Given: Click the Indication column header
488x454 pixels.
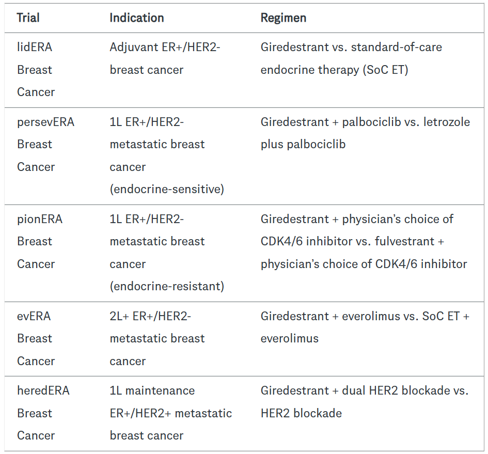Looking at the screenshot, I should coord(137,18).
